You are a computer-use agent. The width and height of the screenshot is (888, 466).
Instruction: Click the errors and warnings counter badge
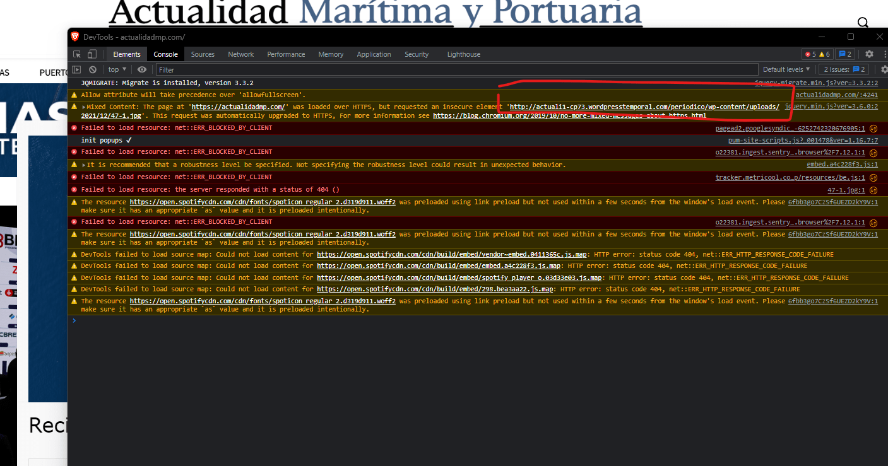coord(817,54)
